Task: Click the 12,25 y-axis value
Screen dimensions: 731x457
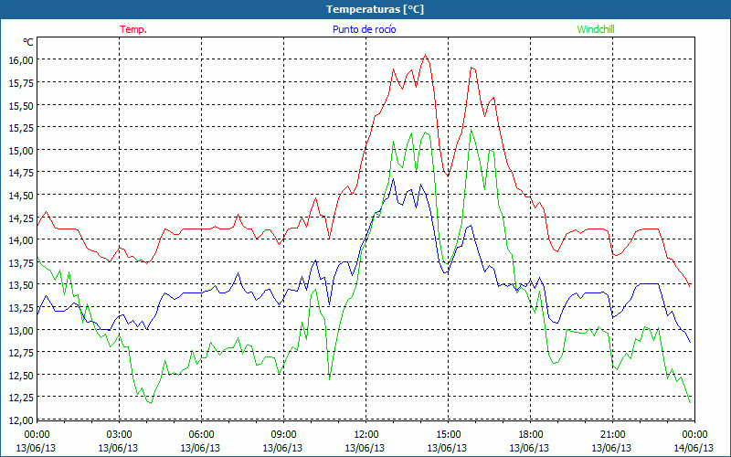Action: click(21, 398)
